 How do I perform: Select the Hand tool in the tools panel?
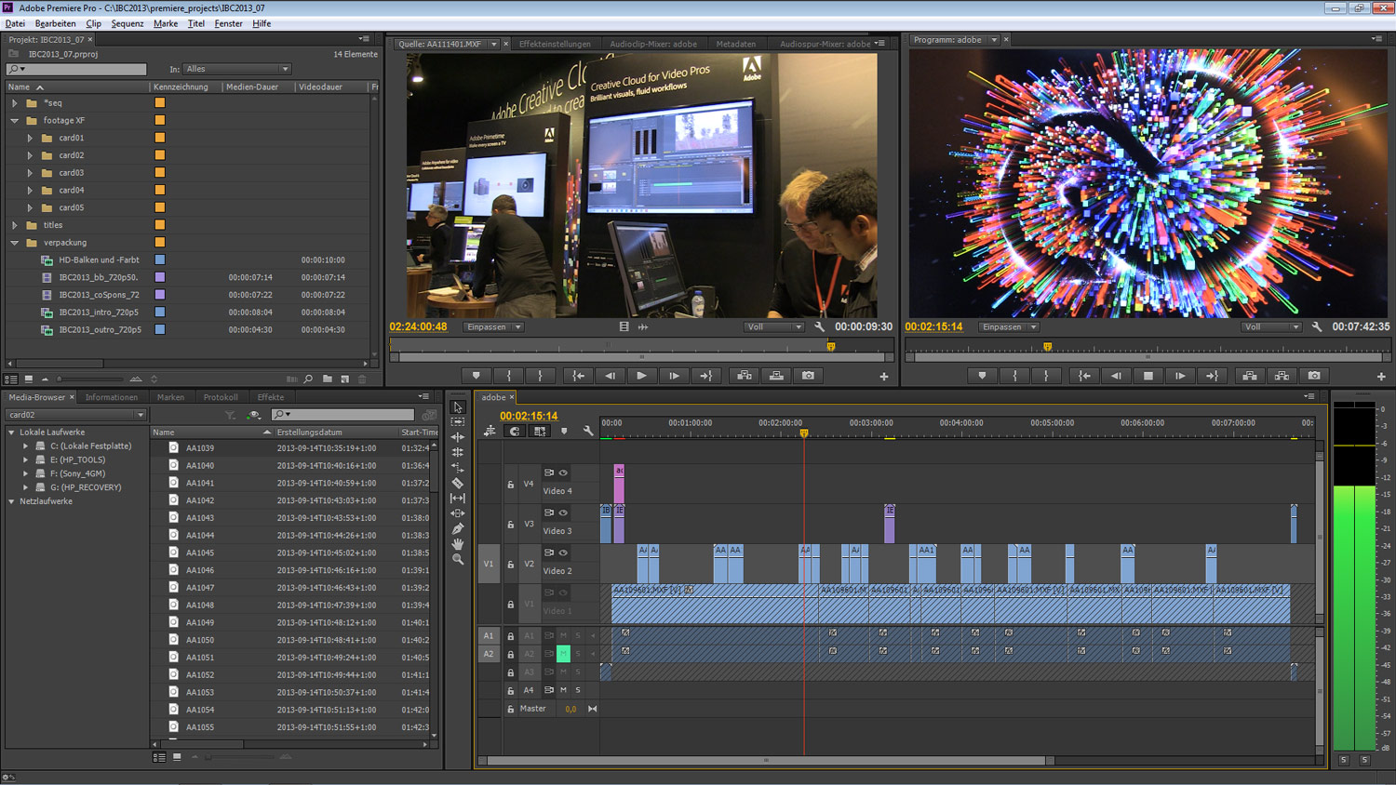click(458, 544)
